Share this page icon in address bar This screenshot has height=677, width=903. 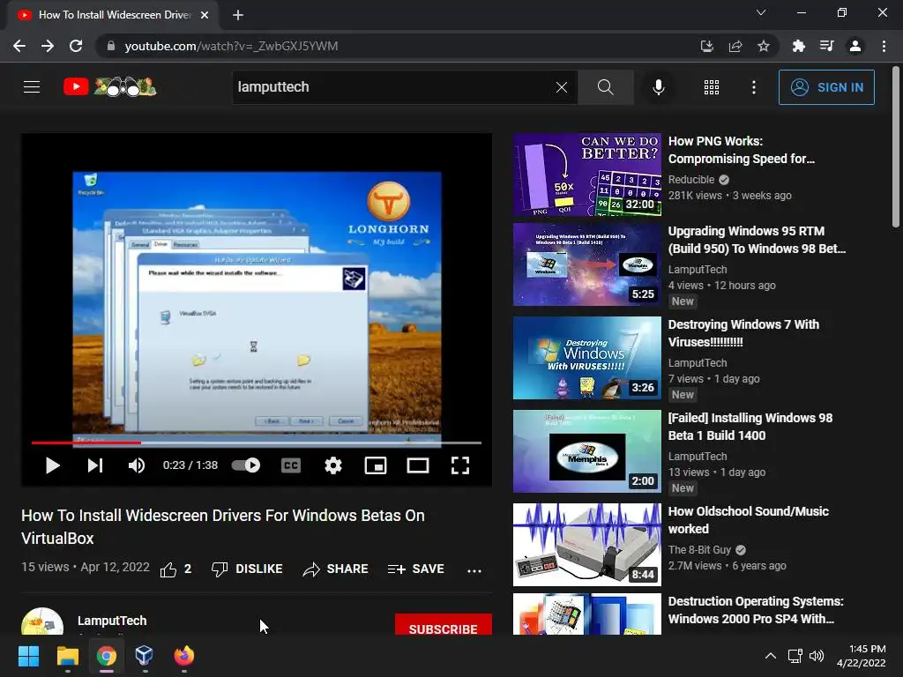[735, 46]
